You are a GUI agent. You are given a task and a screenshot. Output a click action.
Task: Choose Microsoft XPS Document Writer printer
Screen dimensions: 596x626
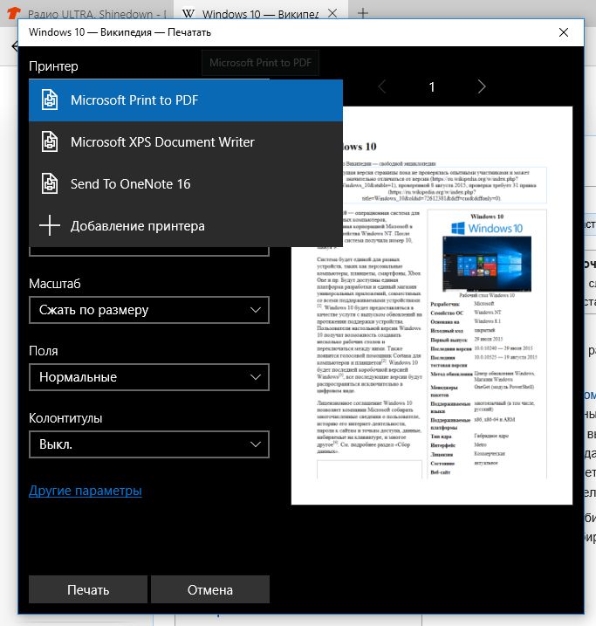186,142
